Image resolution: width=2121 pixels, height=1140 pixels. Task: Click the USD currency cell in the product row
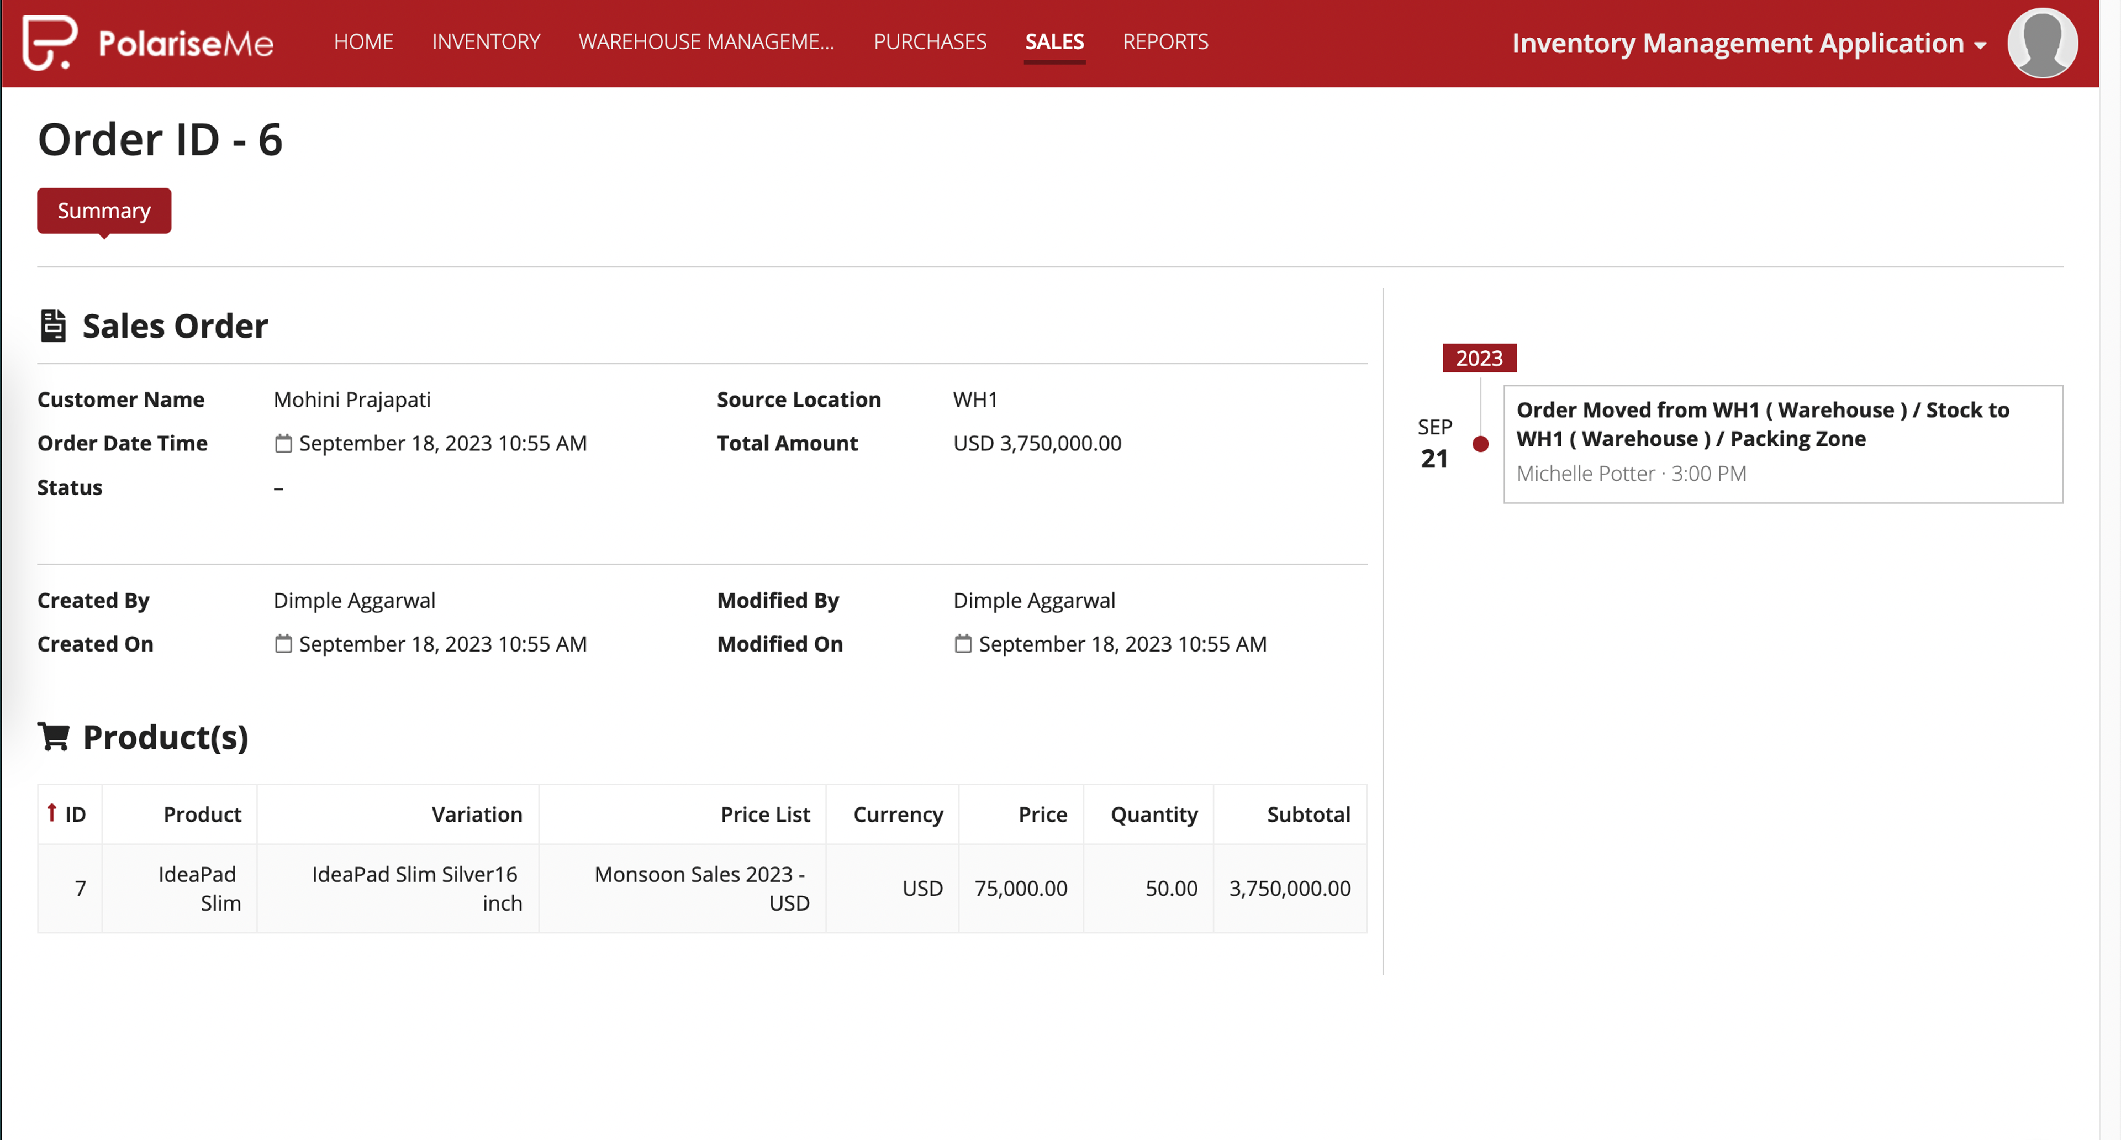(893, 889)
